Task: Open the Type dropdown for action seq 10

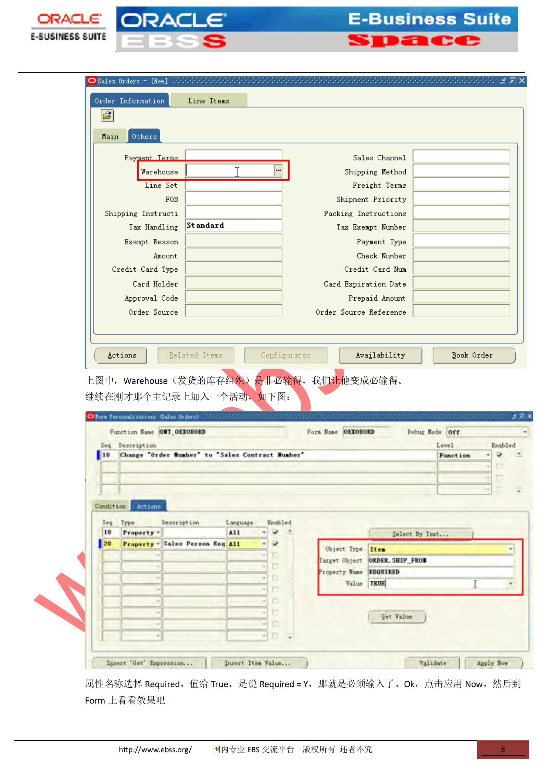Action: pyautogui.click(x=158, y=532)
